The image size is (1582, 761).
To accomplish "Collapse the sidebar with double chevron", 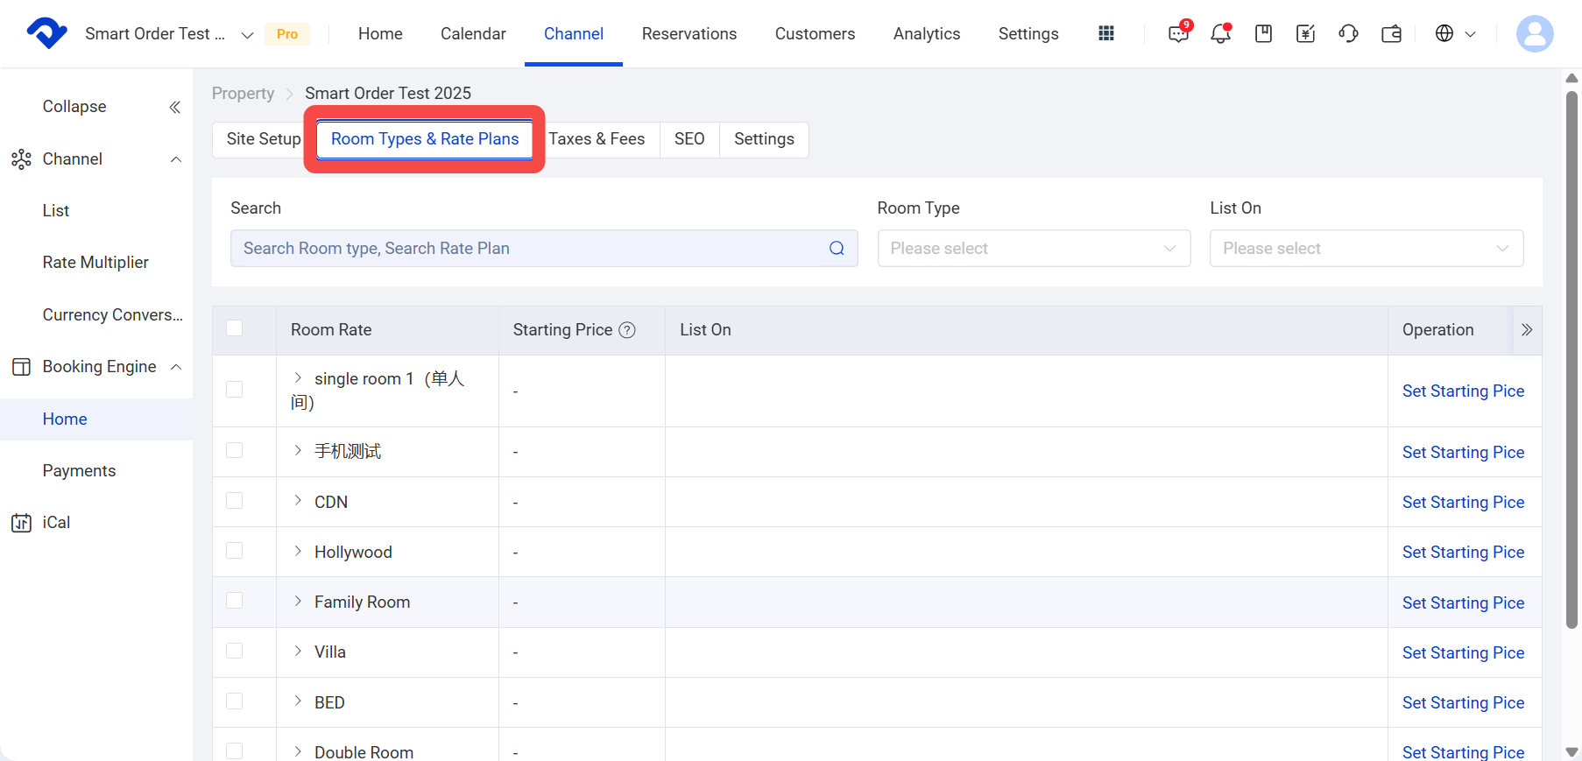I will click(x=174, y=107).
